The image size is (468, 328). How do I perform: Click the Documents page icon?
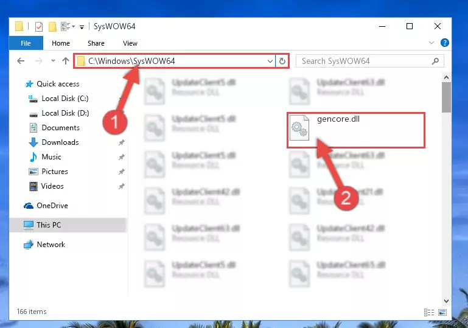pos(33,128)
